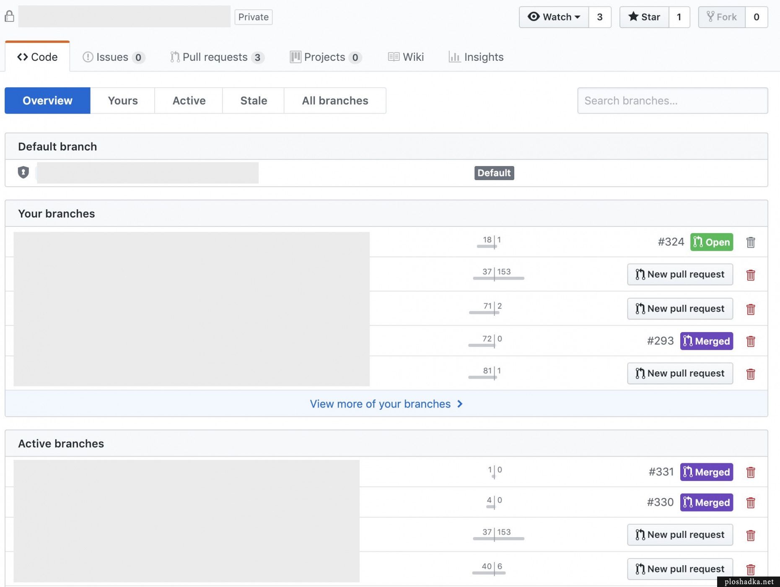The image size is (780, 587).
Task: Click the Fork icon
Action: pyautogui.click(x=711, y=17)
